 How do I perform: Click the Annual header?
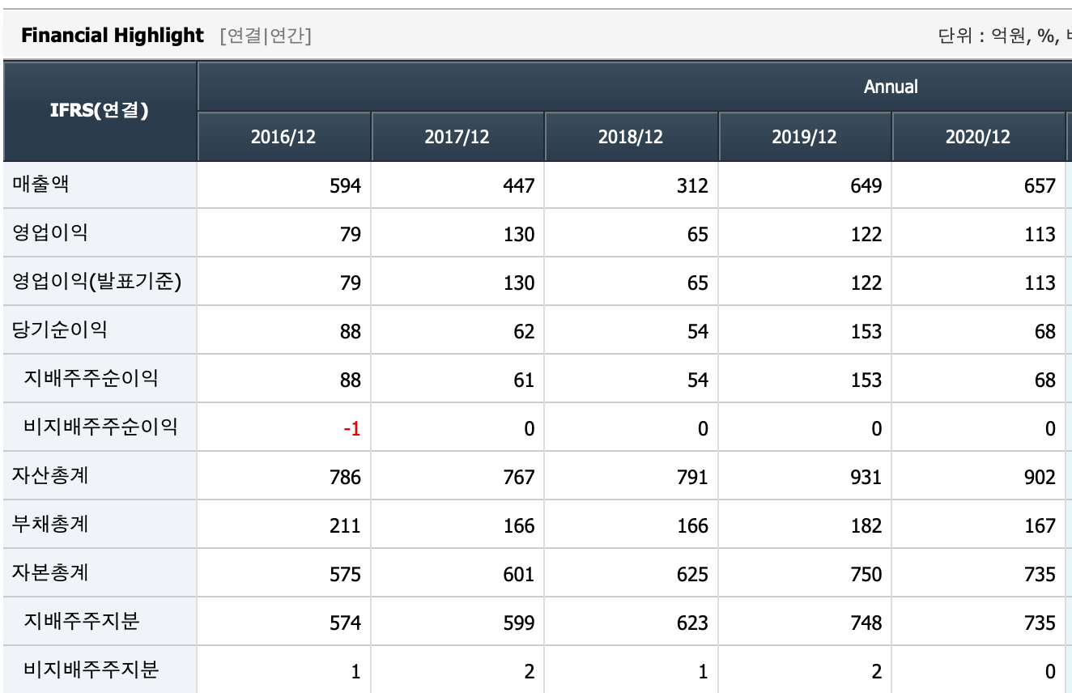click(891, 87)
